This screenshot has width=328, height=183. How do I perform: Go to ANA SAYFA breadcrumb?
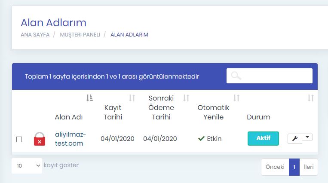[35, 35]
